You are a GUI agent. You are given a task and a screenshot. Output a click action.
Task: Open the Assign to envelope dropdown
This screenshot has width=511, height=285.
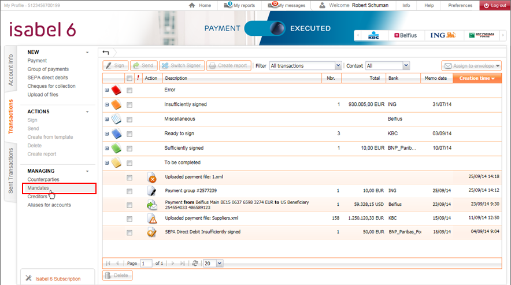pyautogui.click(x=472, y=65)
